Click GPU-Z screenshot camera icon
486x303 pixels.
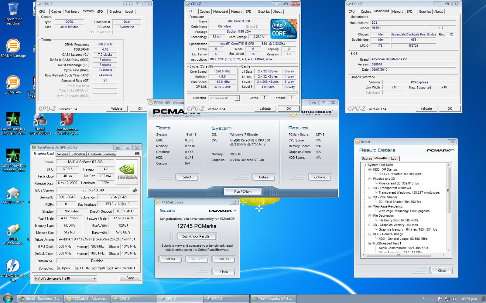coord(137,154)
